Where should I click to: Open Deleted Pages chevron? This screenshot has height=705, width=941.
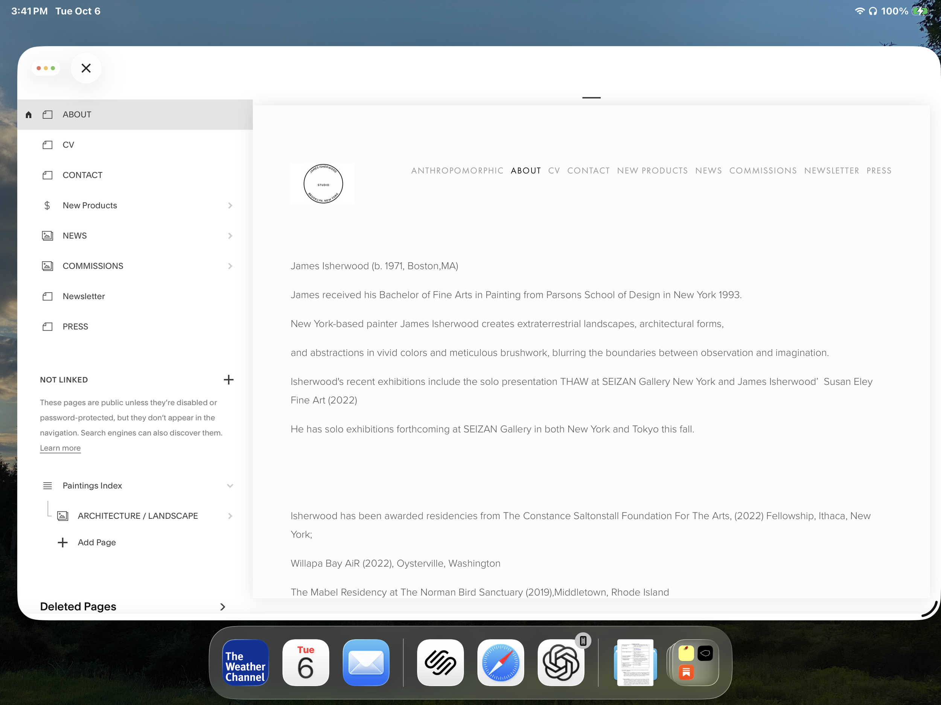click(x=222, y=607)
